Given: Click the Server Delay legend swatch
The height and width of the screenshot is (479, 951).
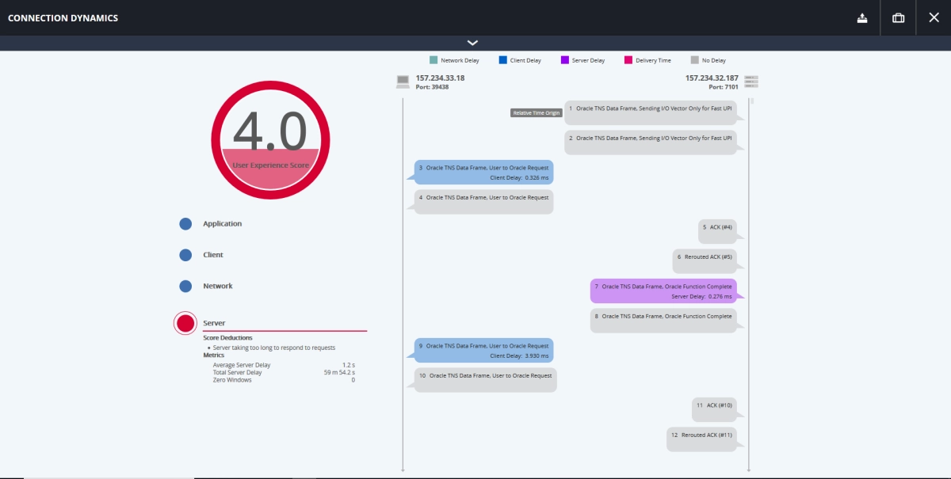Looking at the screenshot, I should pyautogui.click(x=564, y=60).
